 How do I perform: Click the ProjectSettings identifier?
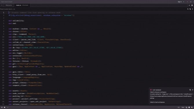47,99
